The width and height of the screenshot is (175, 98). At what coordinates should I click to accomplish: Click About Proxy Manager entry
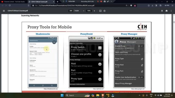(x=123, y=84)
